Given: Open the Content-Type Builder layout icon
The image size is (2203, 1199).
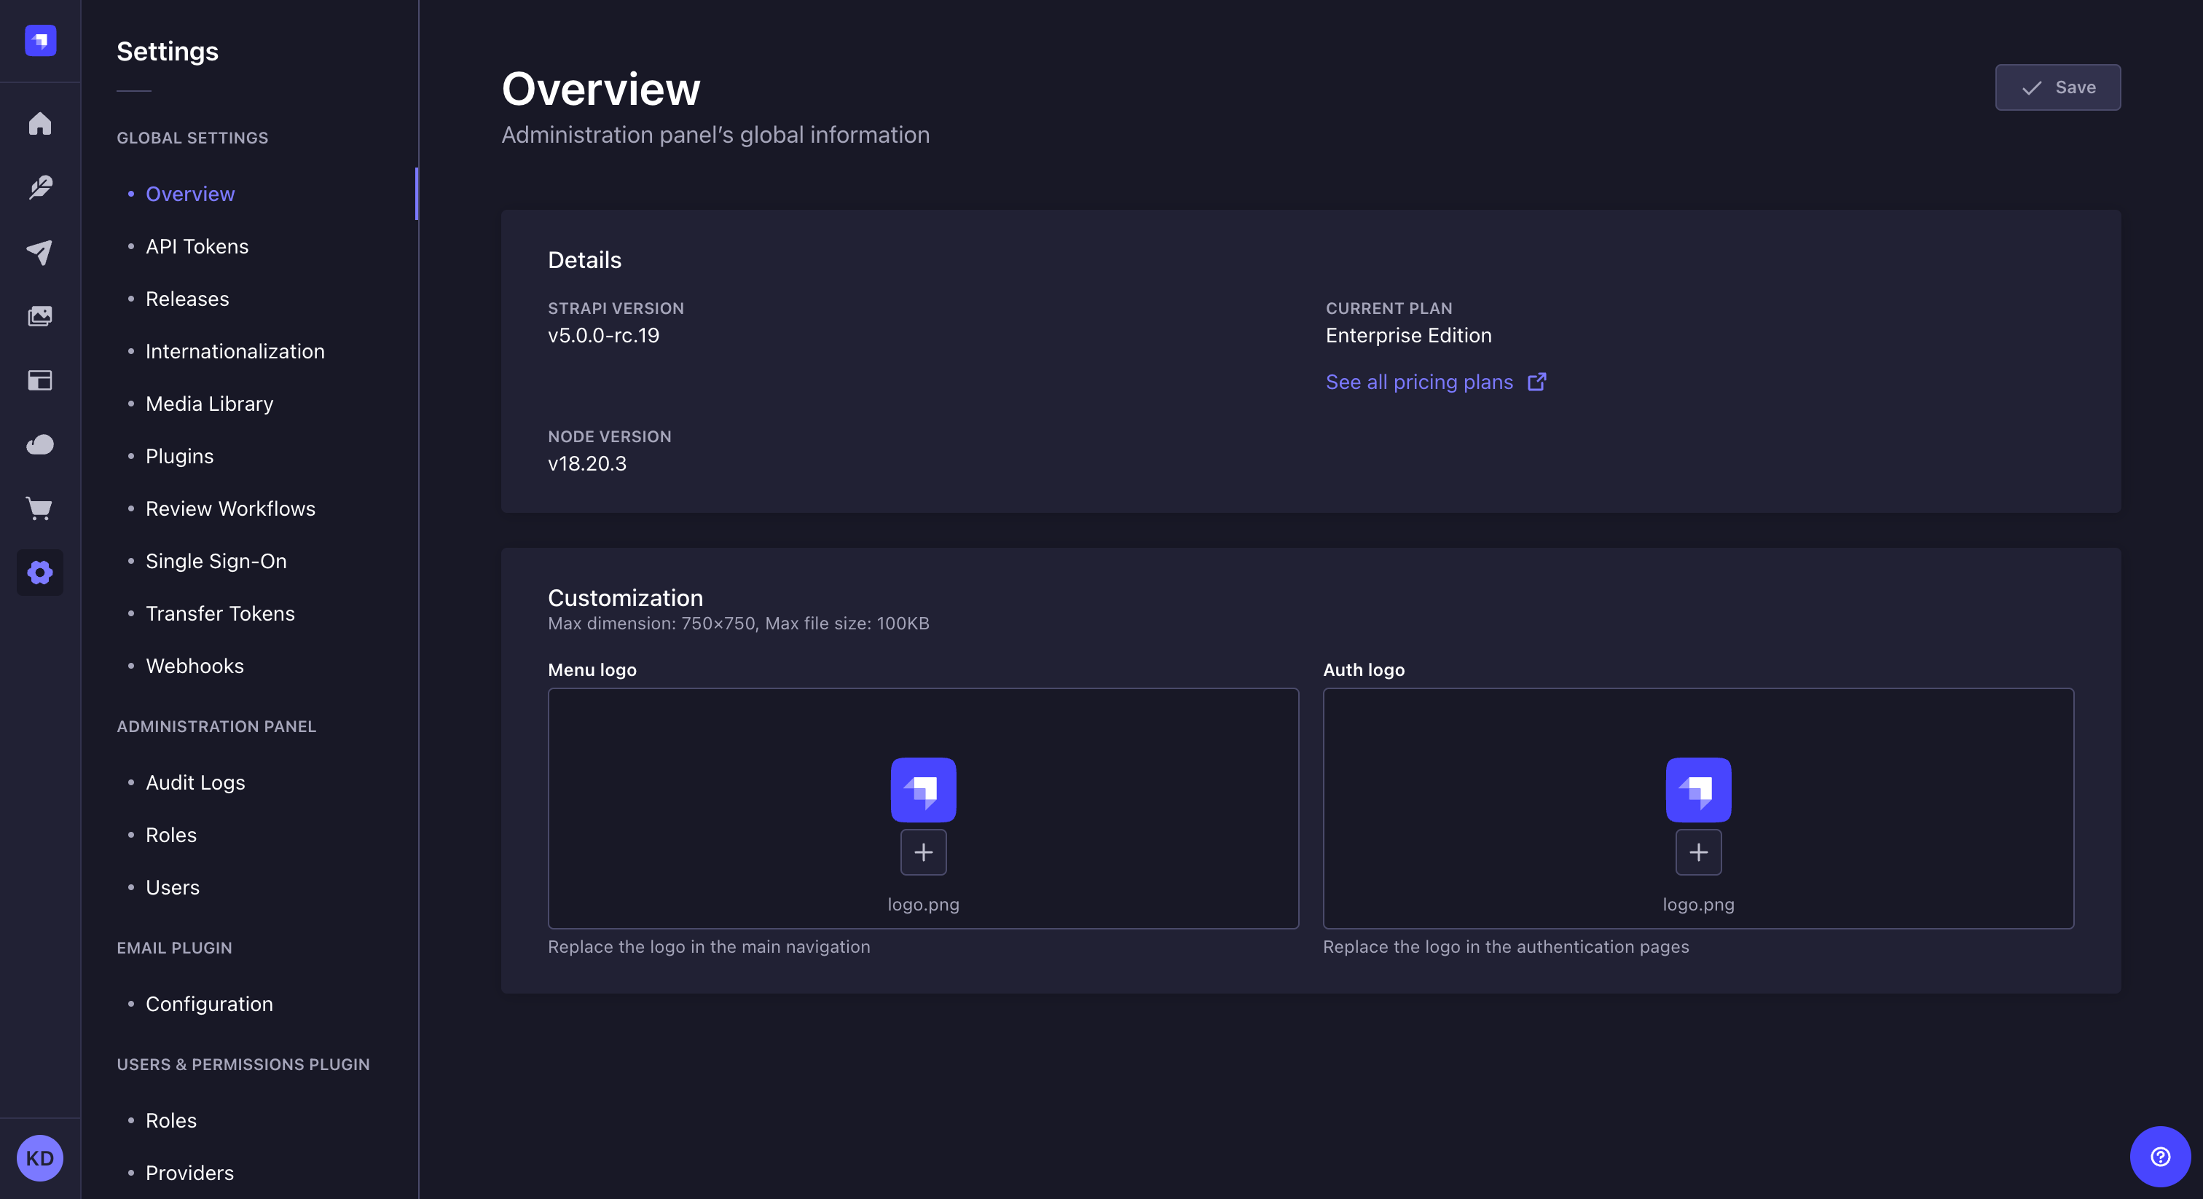Looking at the screenshot, I should pos(39,380).
